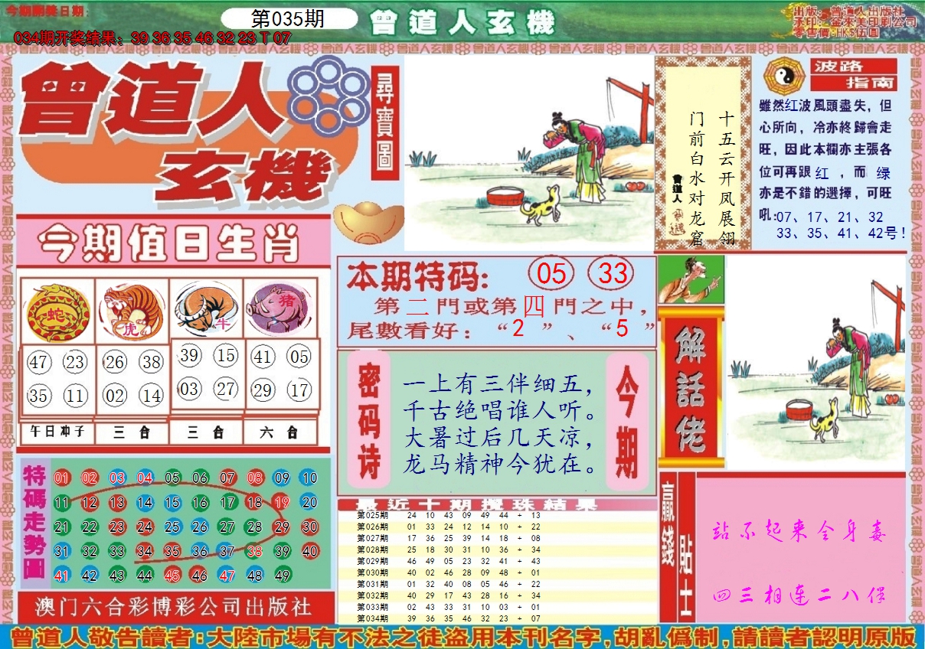Viewport: 925px width, 649px height.
Task: Click circled 47 under the snake
Action: (x=39, y=362)
